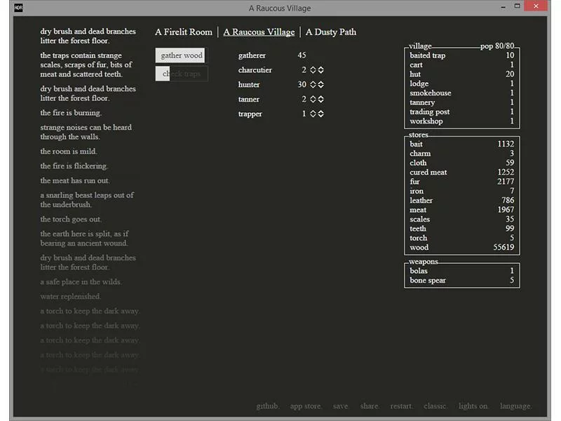Click the ADR app icon in title bar
Screen dimensions: 561x421
(19, 8)
